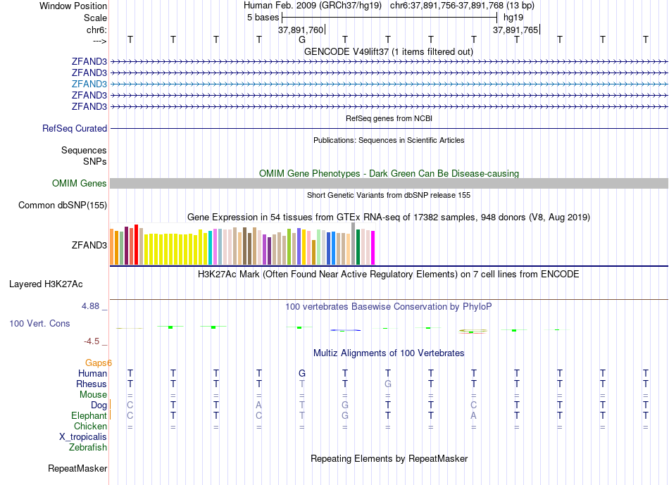669x485 pixels.
Task: Select the Common dbSNP(155) track label
Action: 63,205
